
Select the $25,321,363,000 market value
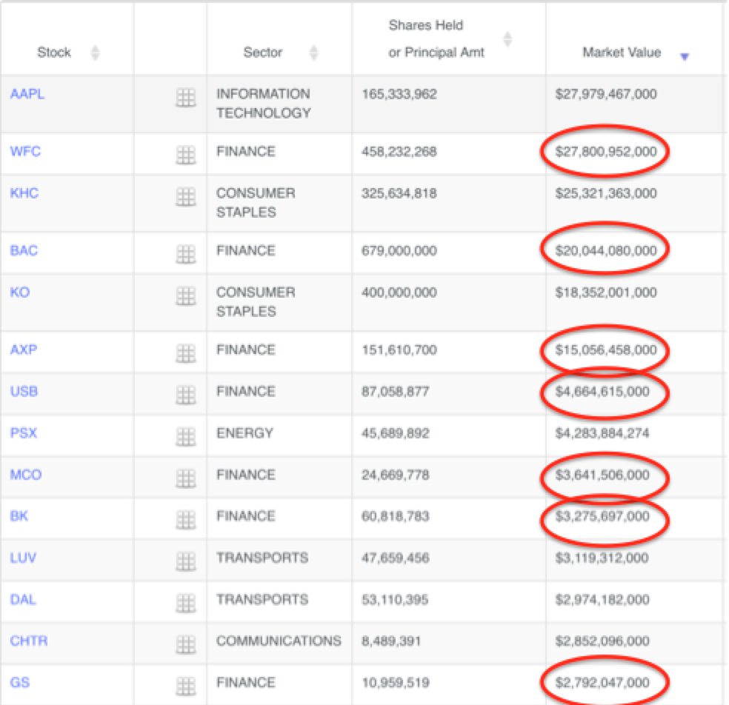[x=606, y=193]
